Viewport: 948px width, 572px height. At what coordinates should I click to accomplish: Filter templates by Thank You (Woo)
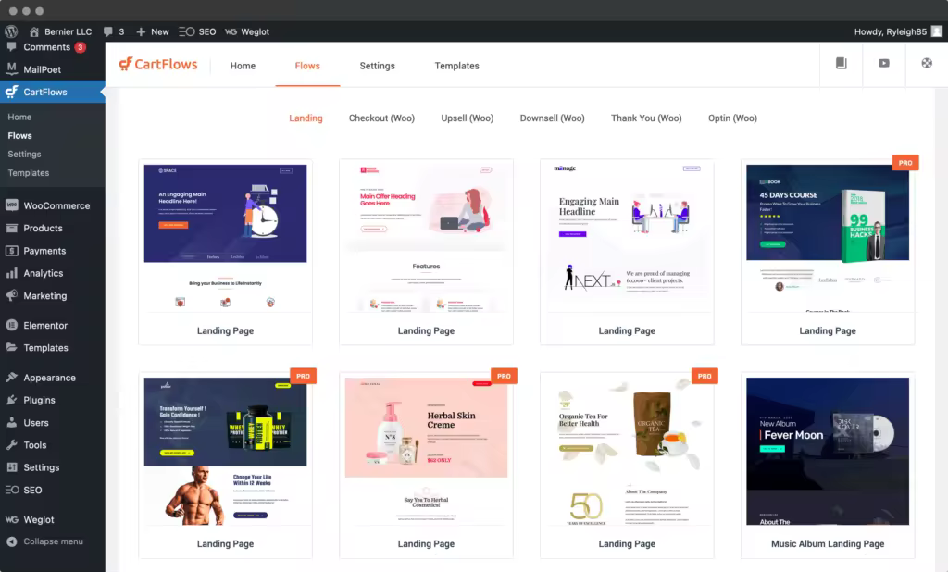click(x=646, y=118)
